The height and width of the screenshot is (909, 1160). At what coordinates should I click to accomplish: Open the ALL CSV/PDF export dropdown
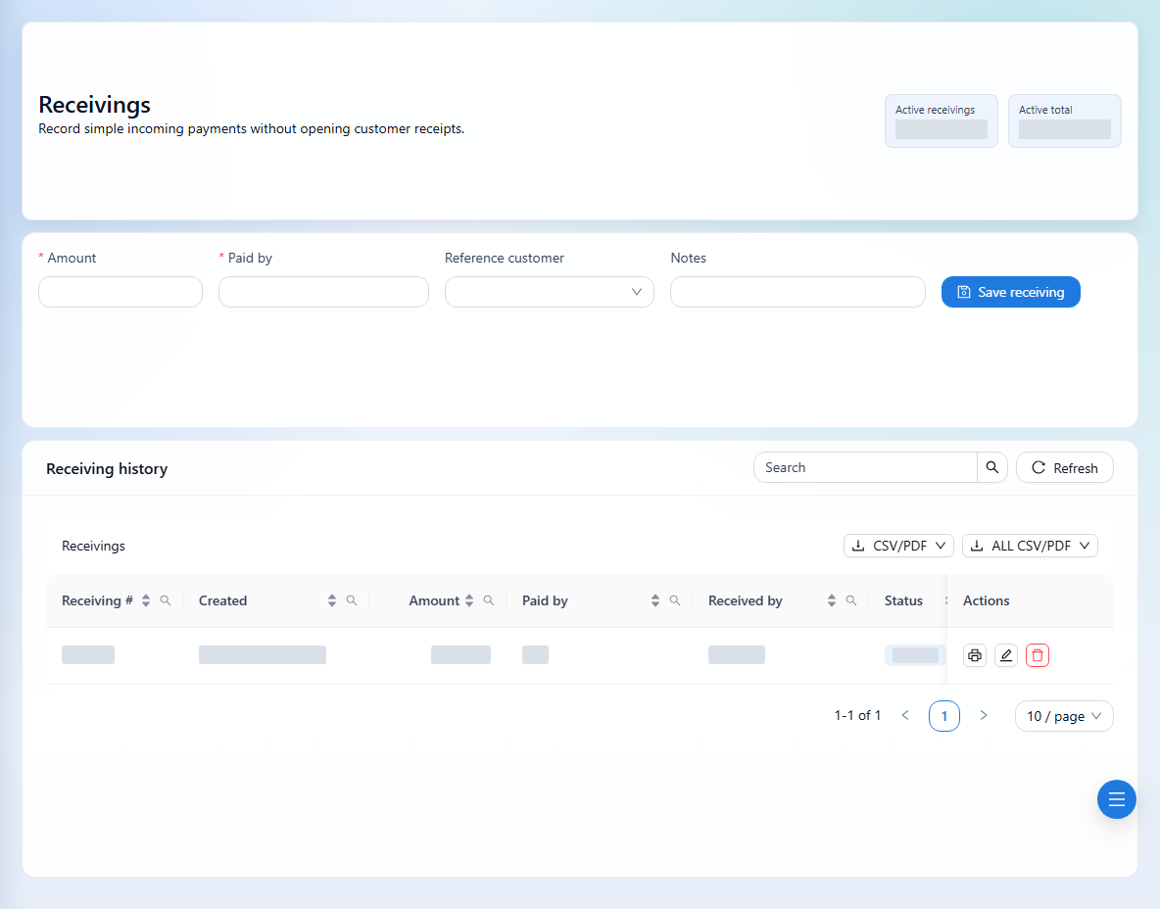tap(1030, 546)
